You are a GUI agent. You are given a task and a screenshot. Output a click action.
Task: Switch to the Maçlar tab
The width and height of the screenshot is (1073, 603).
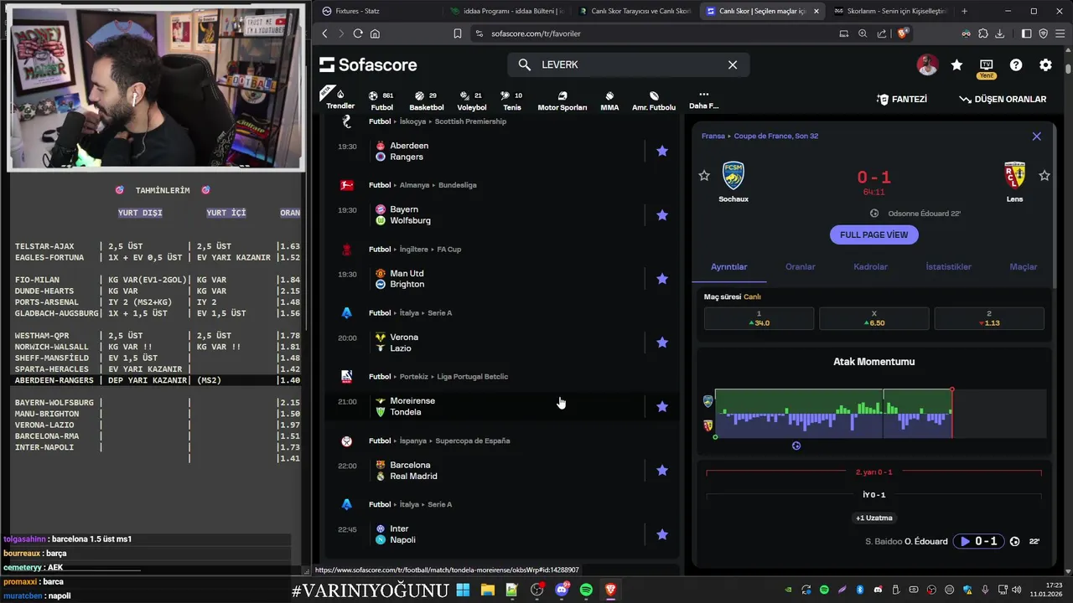(x=1024, y=266)
